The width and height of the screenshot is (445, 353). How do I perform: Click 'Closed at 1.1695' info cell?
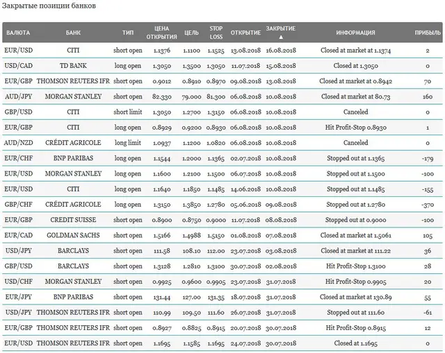point(355,343)
